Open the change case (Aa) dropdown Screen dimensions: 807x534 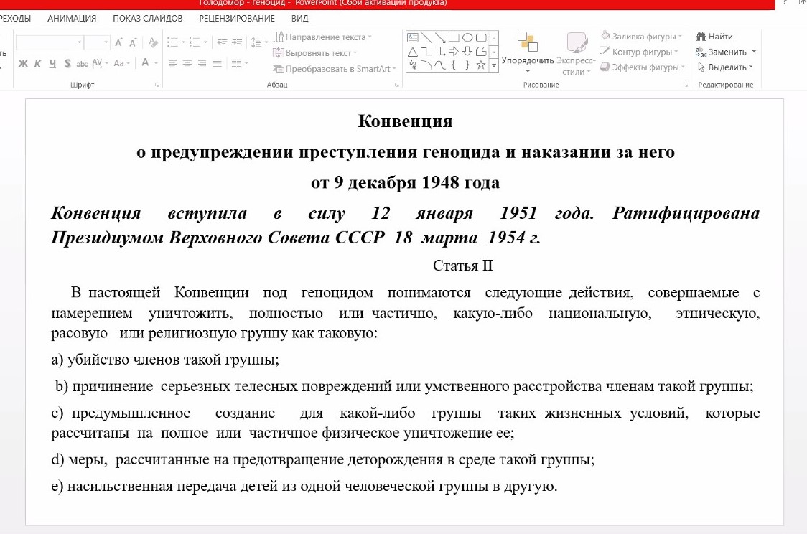121,63
